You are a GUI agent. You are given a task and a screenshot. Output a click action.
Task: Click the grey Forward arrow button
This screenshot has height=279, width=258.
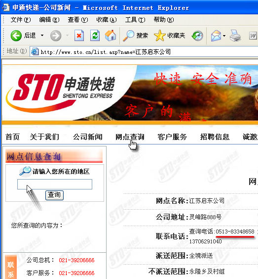(56, 36)
